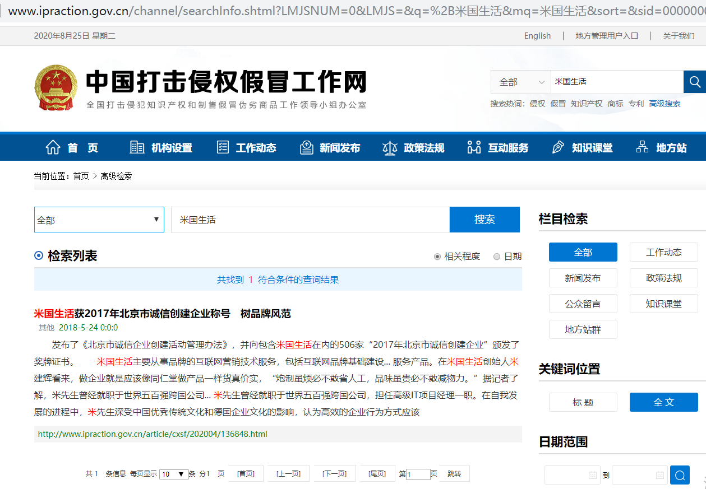
Task: Open the English language link
Action: [537, 36]
